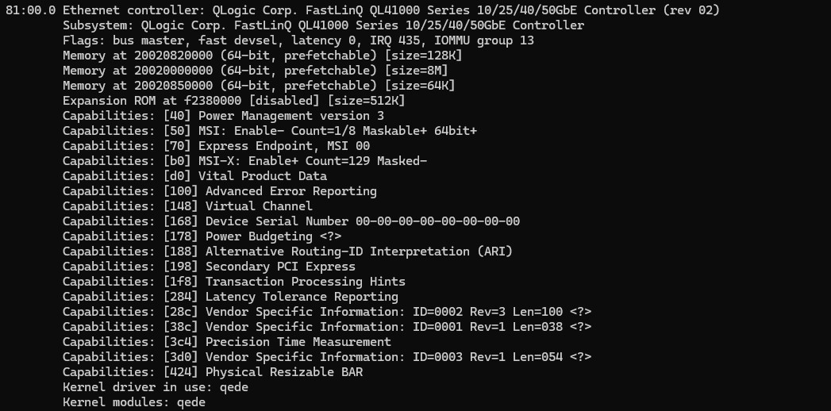Click the memory line with size=128K
Viewport: 831px width, 411px height.
coord(262,56)
